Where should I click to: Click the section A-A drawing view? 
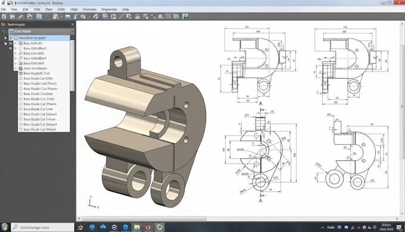260,153
